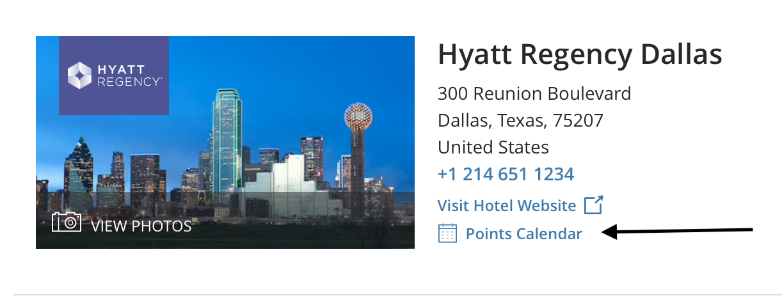Follow the Visit Hotel Website link
Image resolution: width=782 pixels, height=298 pixels.
(x=507, y=206)
